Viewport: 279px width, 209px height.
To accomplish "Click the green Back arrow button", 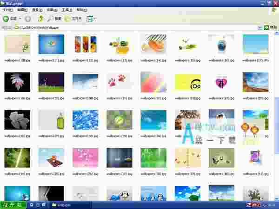I will [x=6, y=19].
